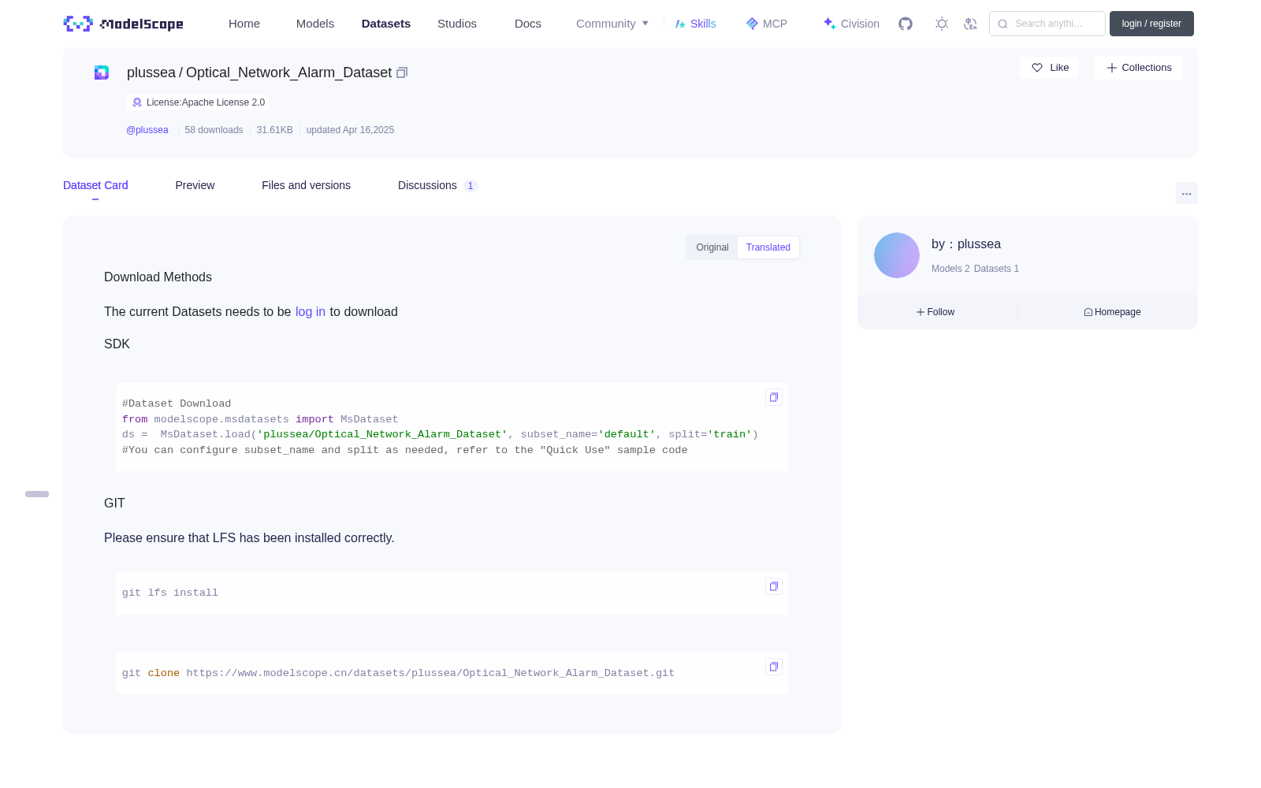
Task: Open the Studios nav item
Action: pyautogui.click(x=457, y=24)
